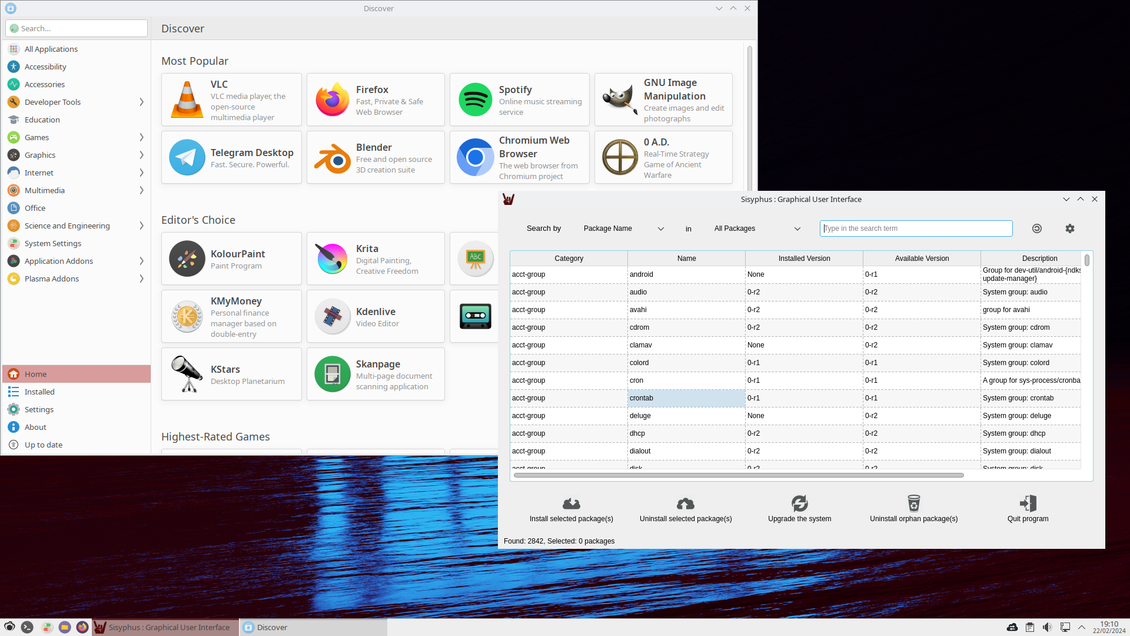Screen dimensions: 1130x636
Task: Open Sisyphus settings gear icon
Action: click(x=1070, y=228)
